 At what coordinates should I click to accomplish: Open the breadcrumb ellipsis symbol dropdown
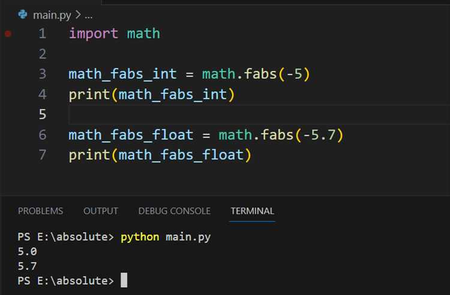coord(88,14)
